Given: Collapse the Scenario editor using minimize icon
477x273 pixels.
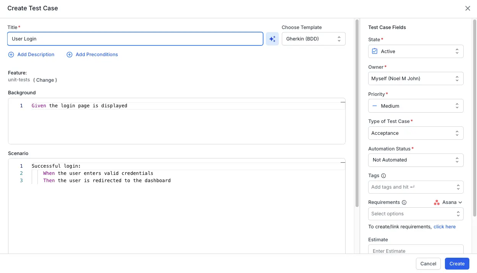Looking at the screenshot, I should click(343, 162).
